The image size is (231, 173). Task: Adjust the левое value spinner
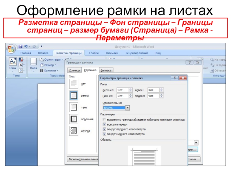point(162,90)
